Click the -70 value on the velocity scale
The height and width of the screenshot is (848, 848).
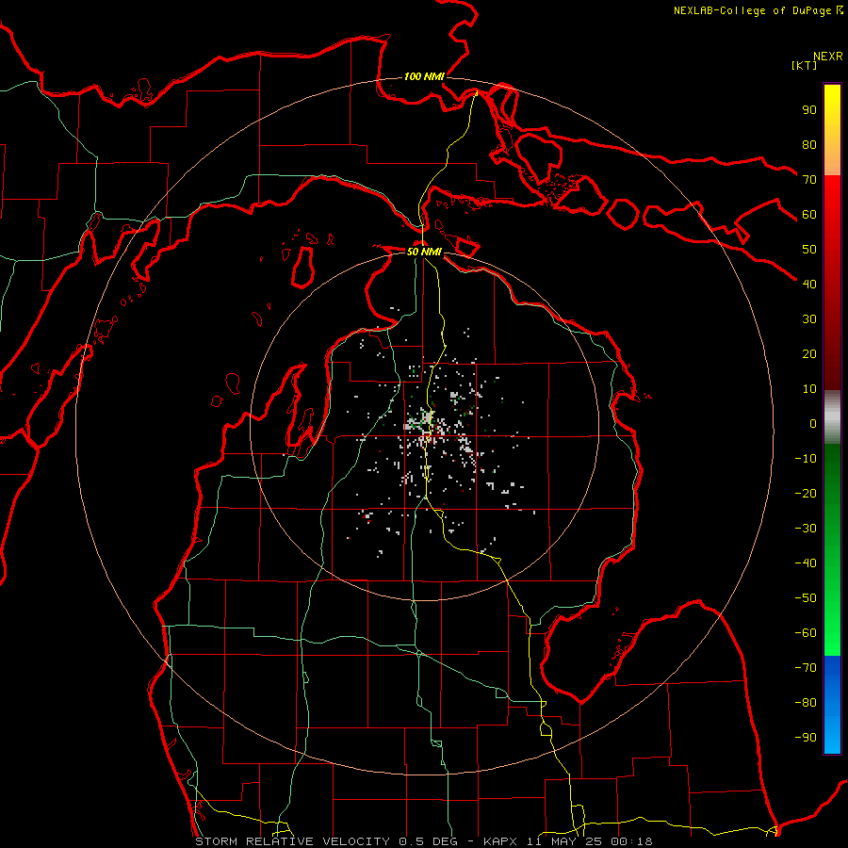coord(806,668)
